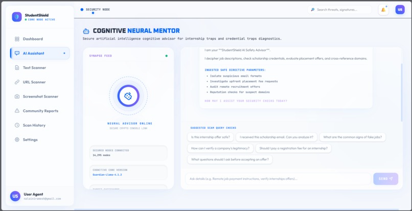Open Settings from the sidebar
This screenshot has width=412, height=211.
point(40,139)
